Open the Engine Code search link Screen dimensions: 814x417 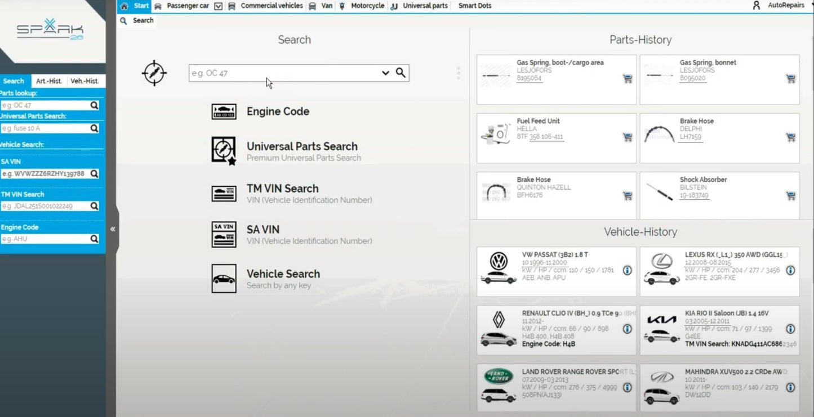[278, 111]
